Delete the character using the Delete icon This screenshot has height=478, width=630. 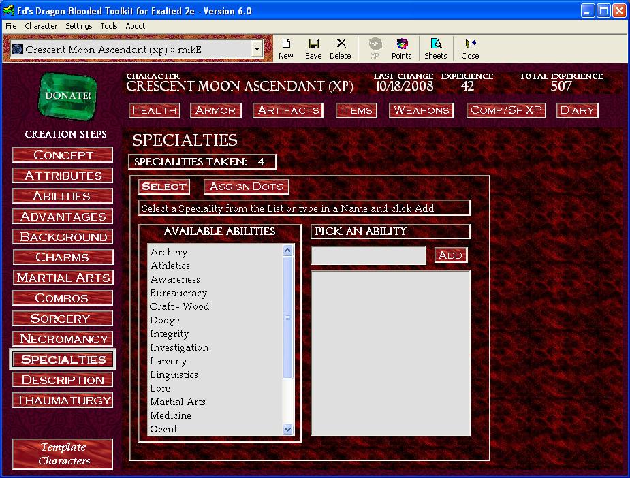[341, 48]
